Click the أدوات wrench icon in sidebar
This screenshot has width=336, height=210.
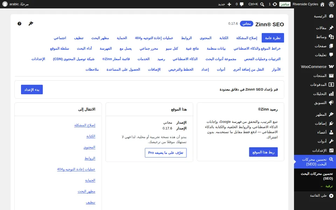(331, 141)
